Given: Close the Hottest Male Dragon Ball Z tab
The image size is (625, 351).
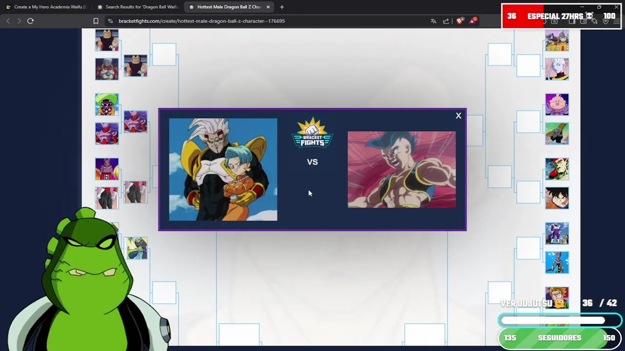Looking at the screenshot, I should [x=268, y=7].
